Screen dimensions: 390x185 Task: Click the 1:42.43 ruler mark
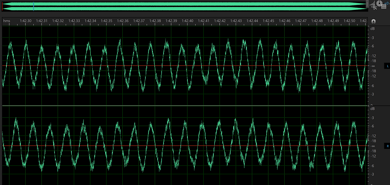[x=236, y=21]
